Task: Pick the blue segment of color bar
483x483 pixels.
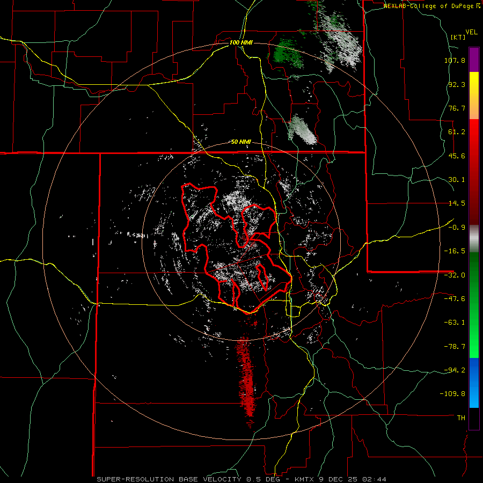Action: pyautogui.click(x=474, y=383)
